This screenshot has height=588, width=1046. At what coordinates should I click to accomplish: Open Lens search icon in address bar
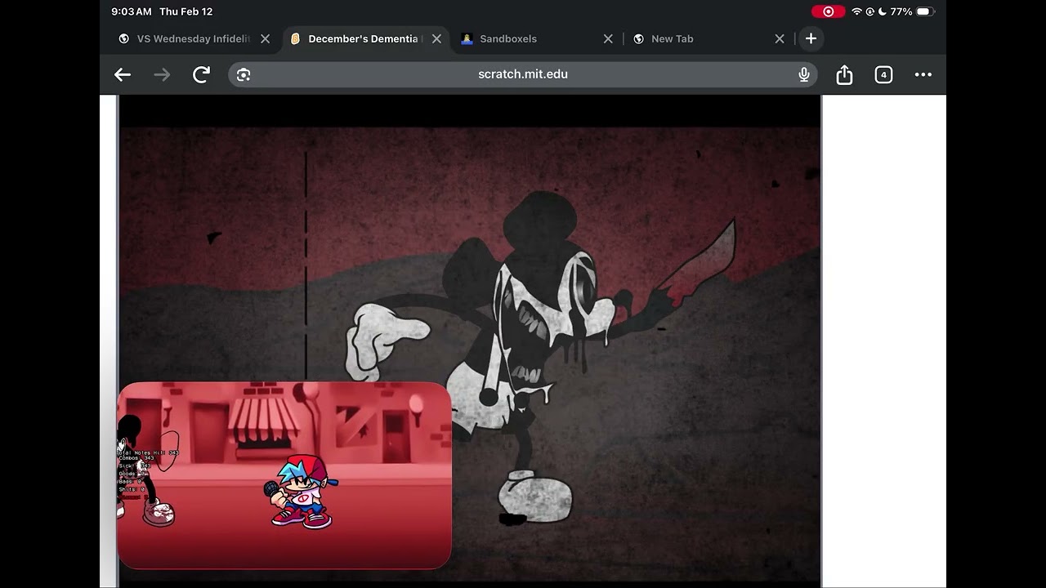[x=244, y=75]
